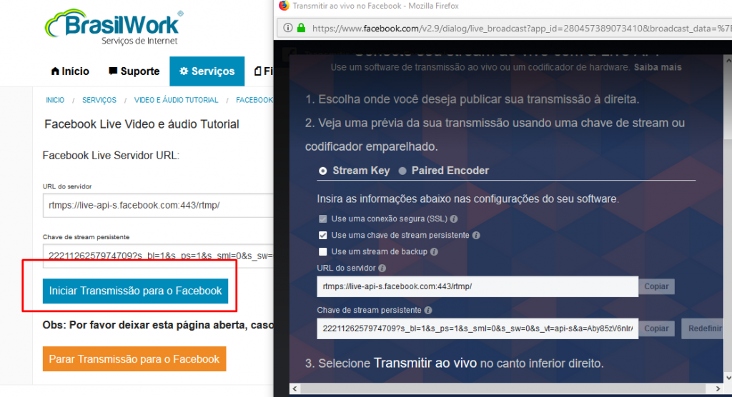This screenshot has height=397, width=732.
Task: Follow the SERVIÇOS breadcrumb link
Action: coord(99,100)
